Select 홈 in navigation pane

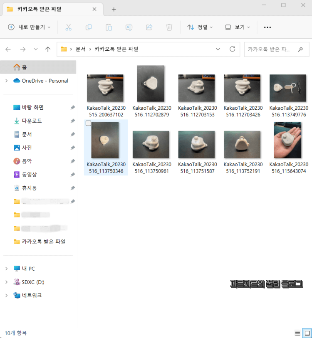[x=38, y=67]
